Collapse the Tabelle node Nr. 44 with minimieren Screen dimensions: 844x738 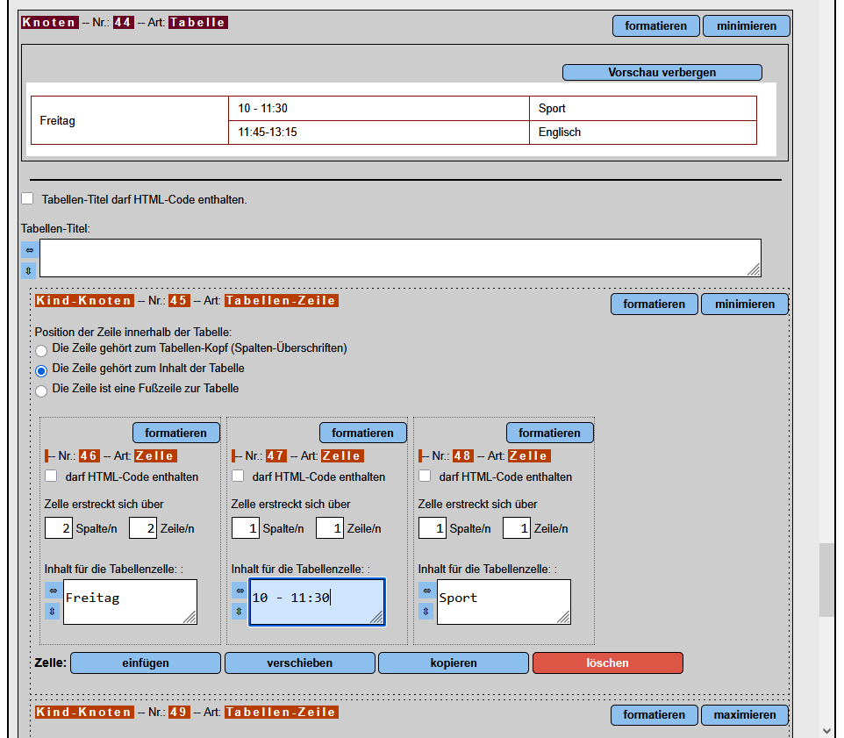(746, 25)
